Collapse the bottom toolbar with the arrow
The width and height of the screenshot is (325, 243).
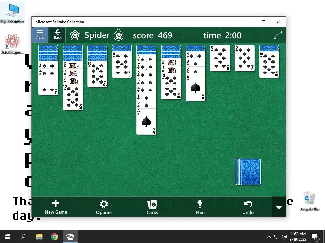point(279,207)
